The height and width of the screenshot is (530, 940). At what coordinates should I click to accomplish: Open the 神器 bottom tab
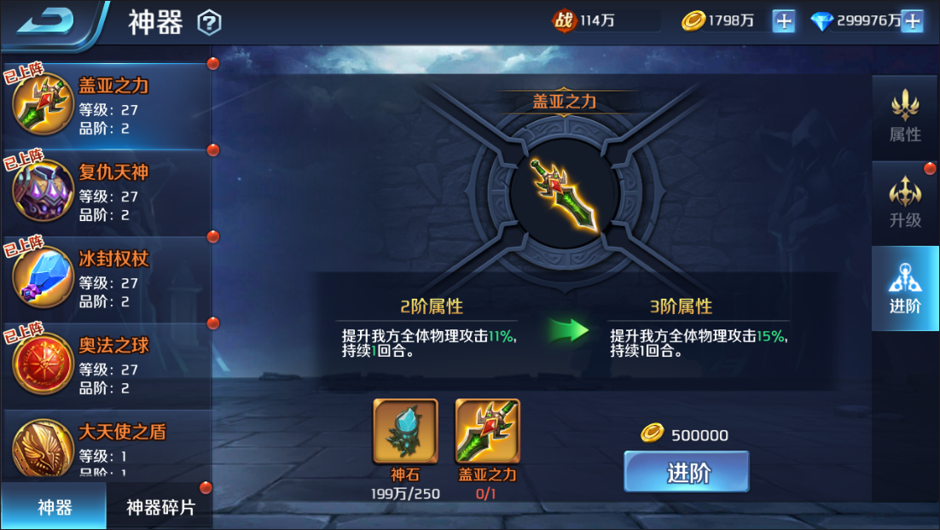click(x=54, y=507)
